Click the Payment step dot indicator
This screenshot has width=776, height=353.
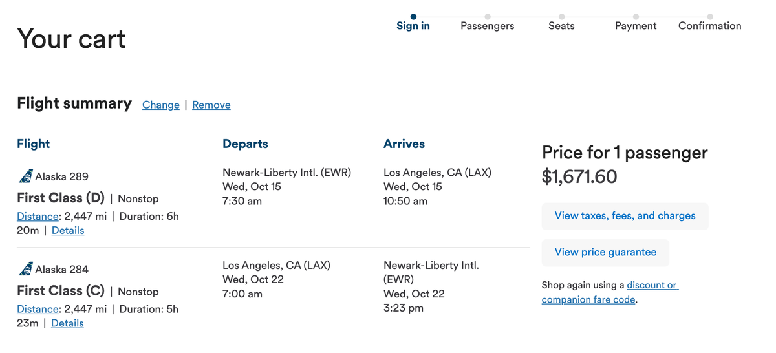pos(636,17)
